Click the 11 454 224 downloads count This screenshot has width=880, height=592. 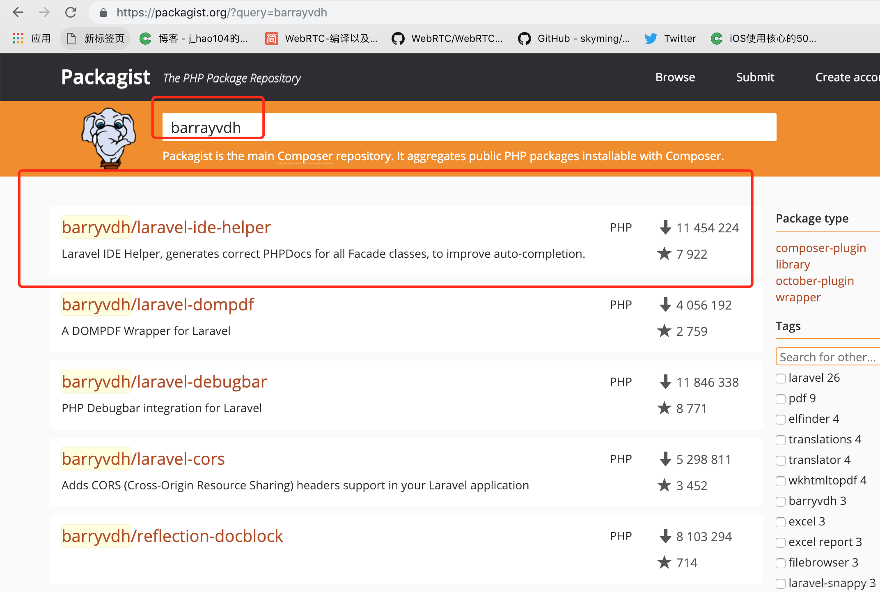707,227
